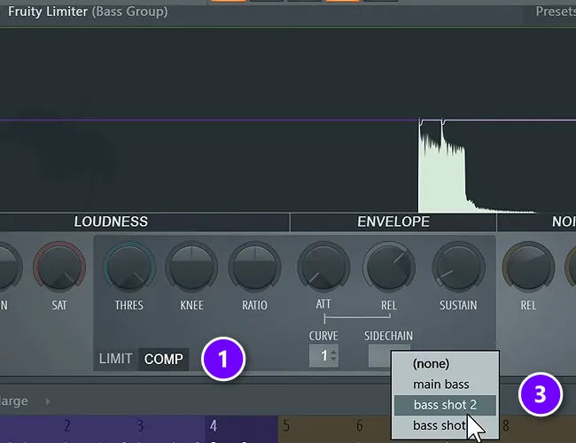
Task: Click bar 3 on the timeline
Action: click(140, 426)
